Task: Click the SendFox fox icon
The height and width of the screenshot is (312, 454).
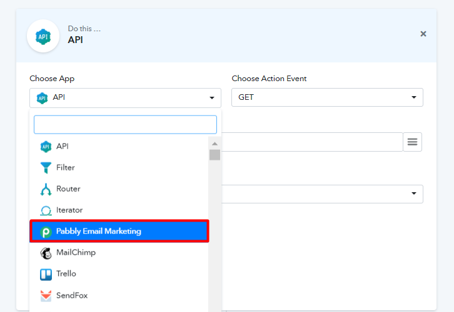Action: [x=46, y=296]
